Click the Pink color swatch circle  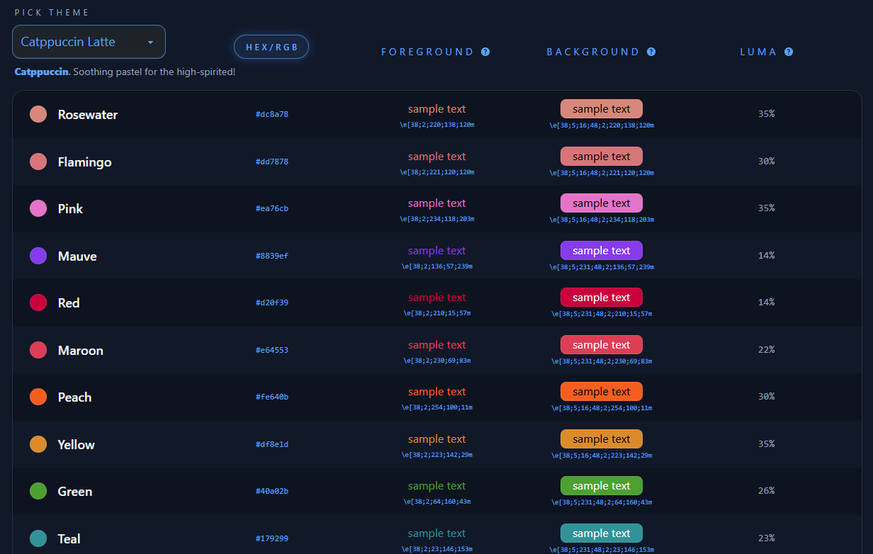coord(39,209)
